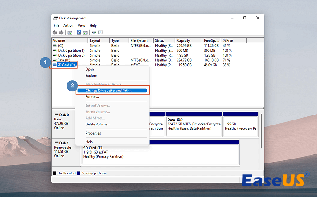Click the Settings toolbar icon
Screen dimensions: 317x197
[94, 33]
